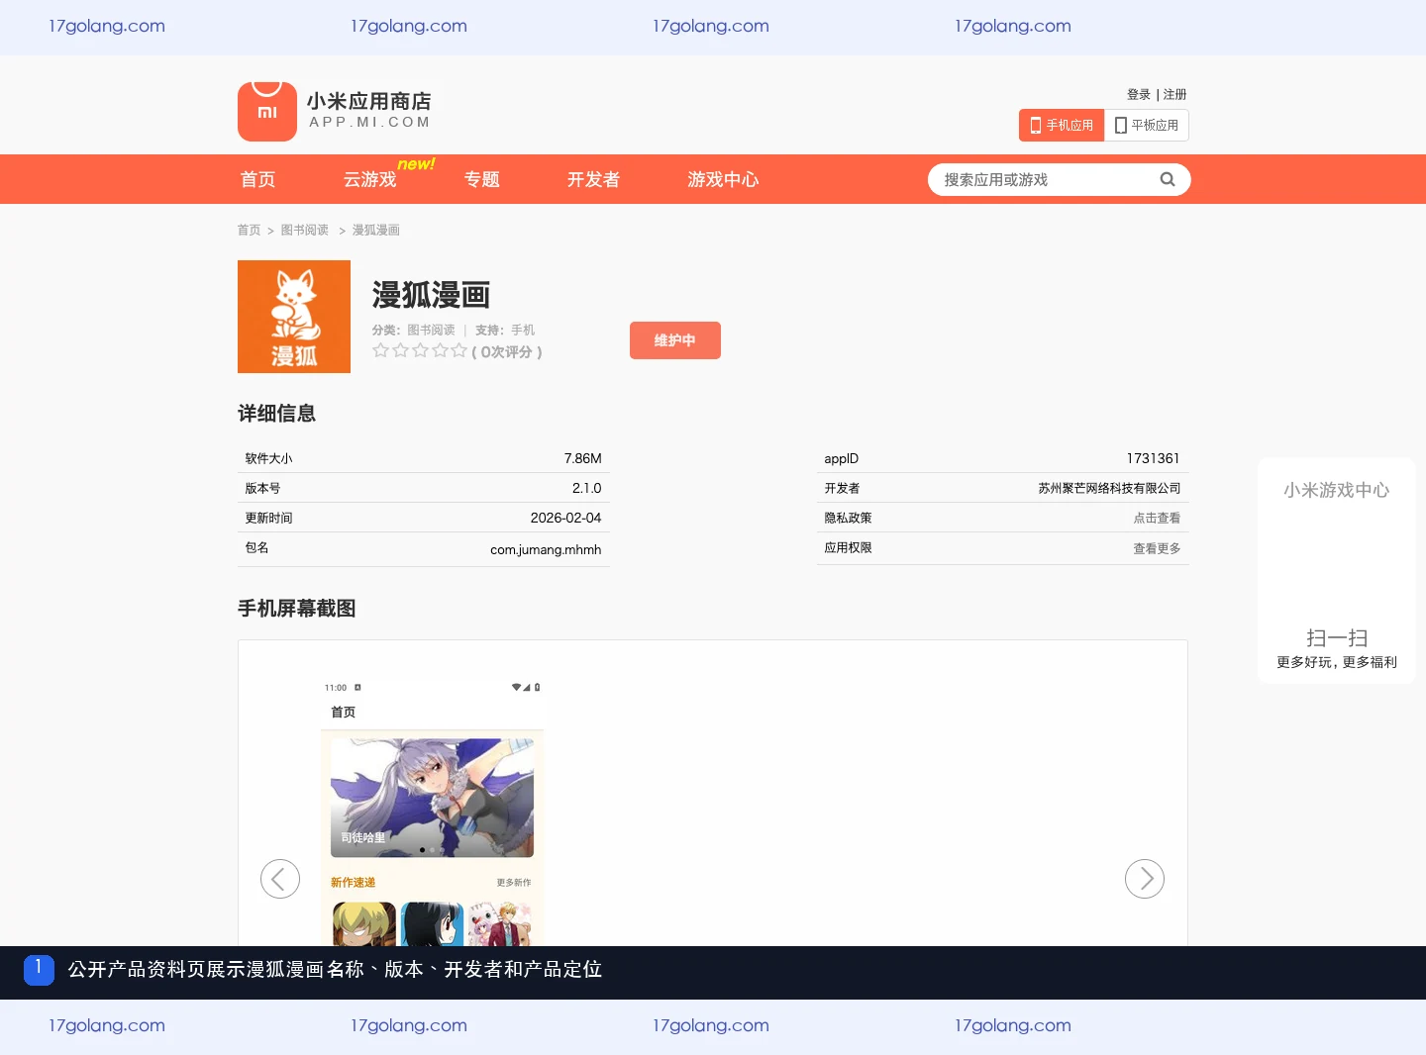Click the 小米游戏中心 sidebar panel
The width and height of the screenshot is (1426, 1055).
(1337, 570)
